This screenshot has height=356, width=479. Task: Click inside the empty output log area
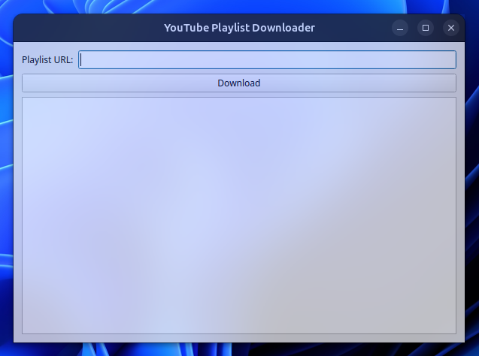point(239,216)
